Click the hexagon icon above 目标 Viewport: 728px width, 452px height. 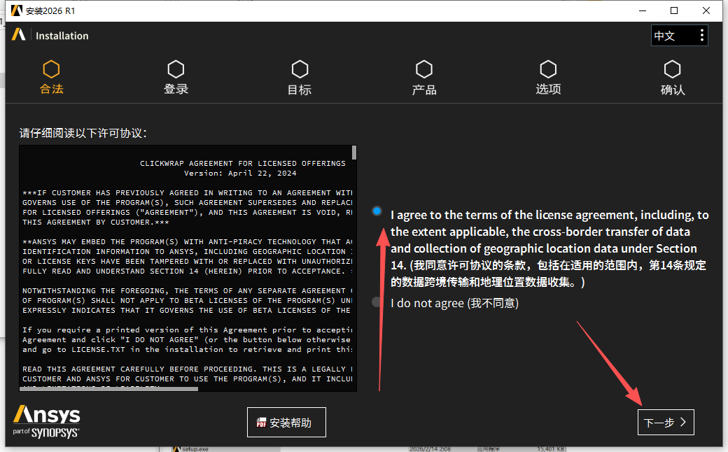(300, 69)
